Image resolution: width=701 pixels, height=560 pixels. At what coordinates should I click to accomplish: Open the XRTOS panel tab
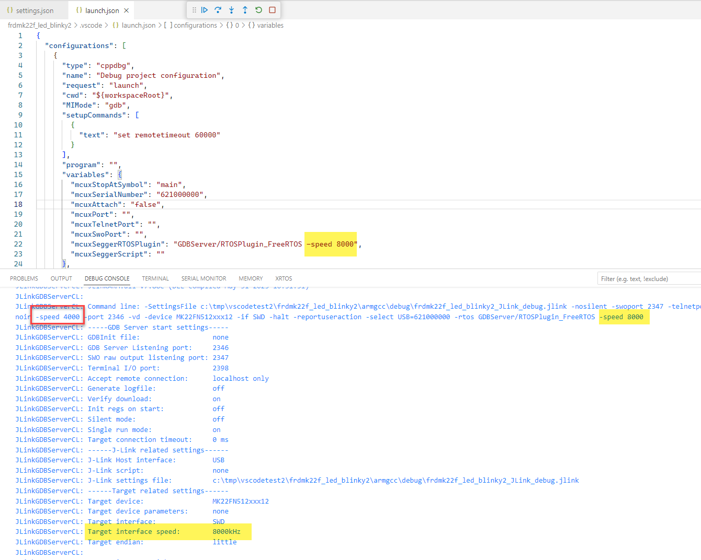[x=284, y=278]
